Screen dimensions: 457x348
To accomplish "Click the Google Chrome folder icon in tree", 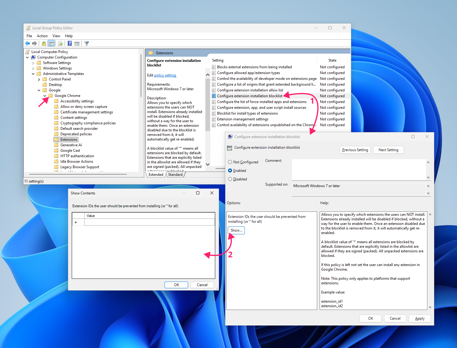I will click(x=50, y=96).
